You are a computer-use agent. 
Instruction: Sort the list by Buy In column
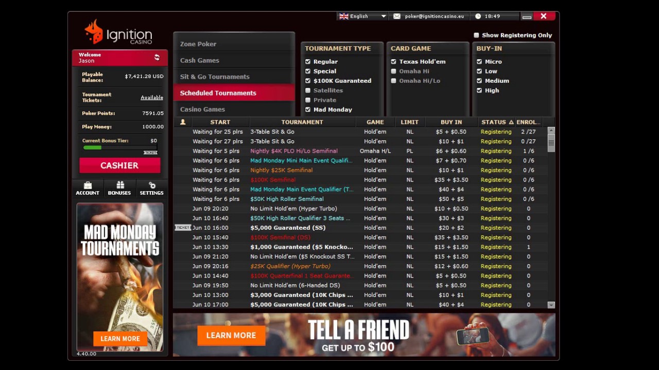(451, 122)
